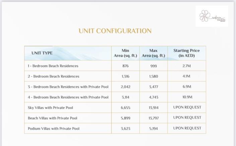Click UPON REQUEST in the Podium Villas row
Screen dimensions: 236x146
(x=187, y=128)
